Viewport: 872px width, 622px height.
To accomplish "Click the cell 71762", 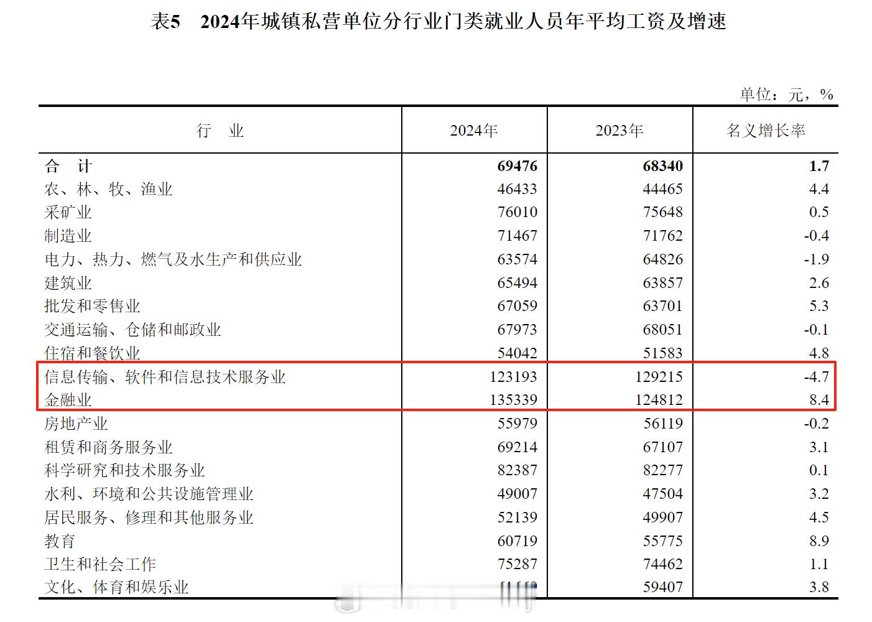I will tap(663, 236).
